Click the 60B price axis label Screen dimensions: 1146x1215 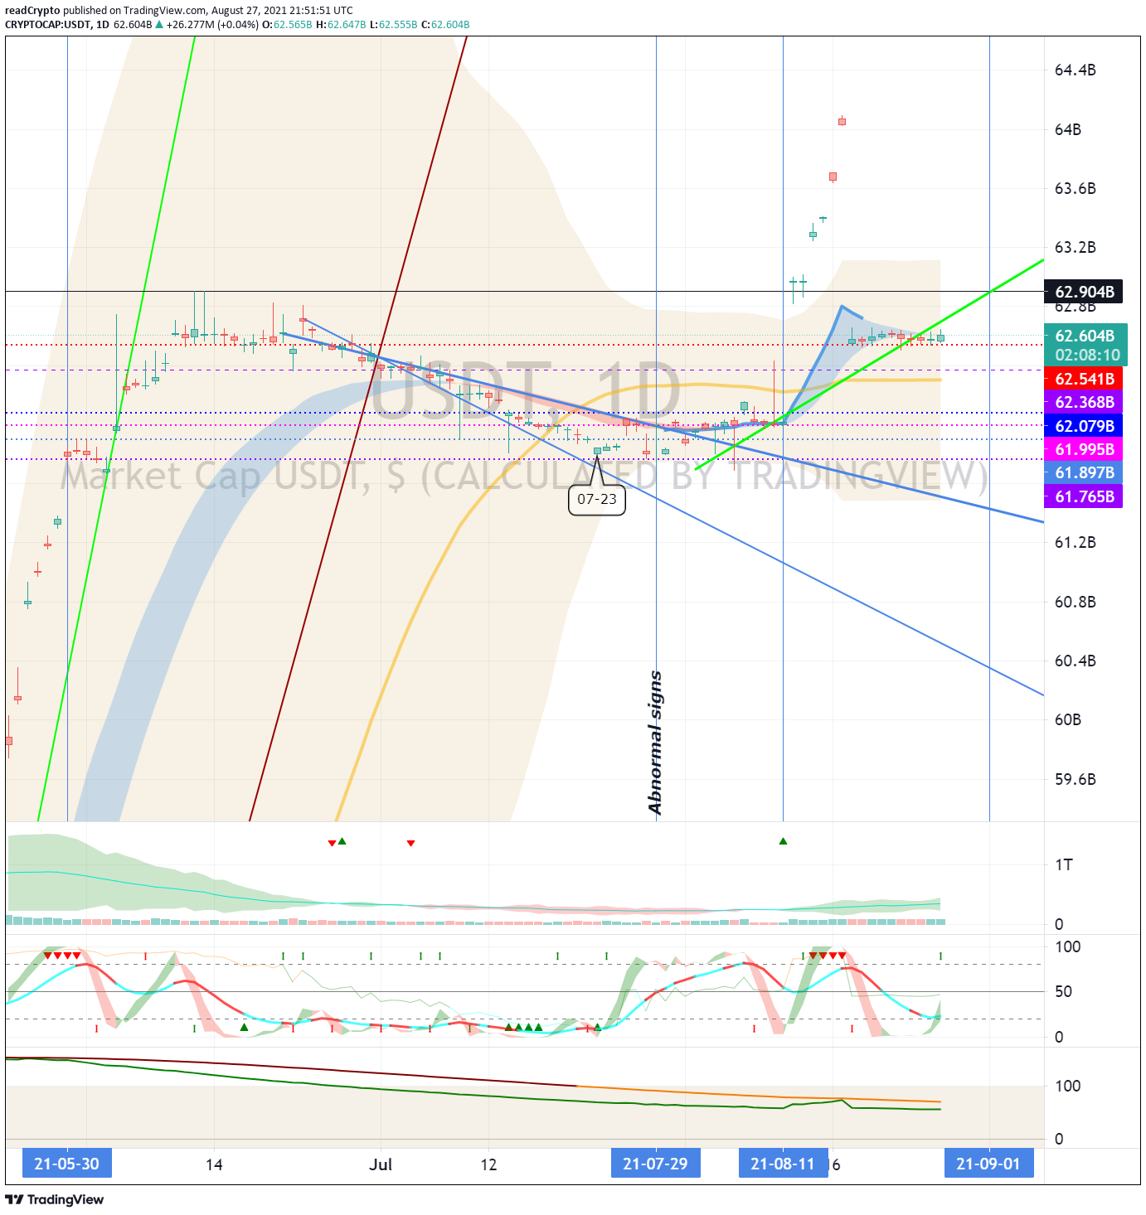(x=1067, y=719)
